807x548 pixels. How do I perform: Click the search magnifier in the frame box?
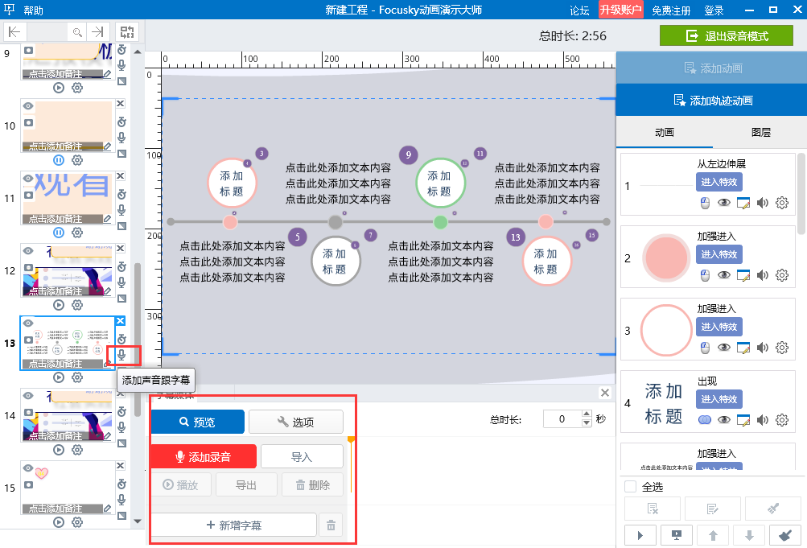pos(77,32)
